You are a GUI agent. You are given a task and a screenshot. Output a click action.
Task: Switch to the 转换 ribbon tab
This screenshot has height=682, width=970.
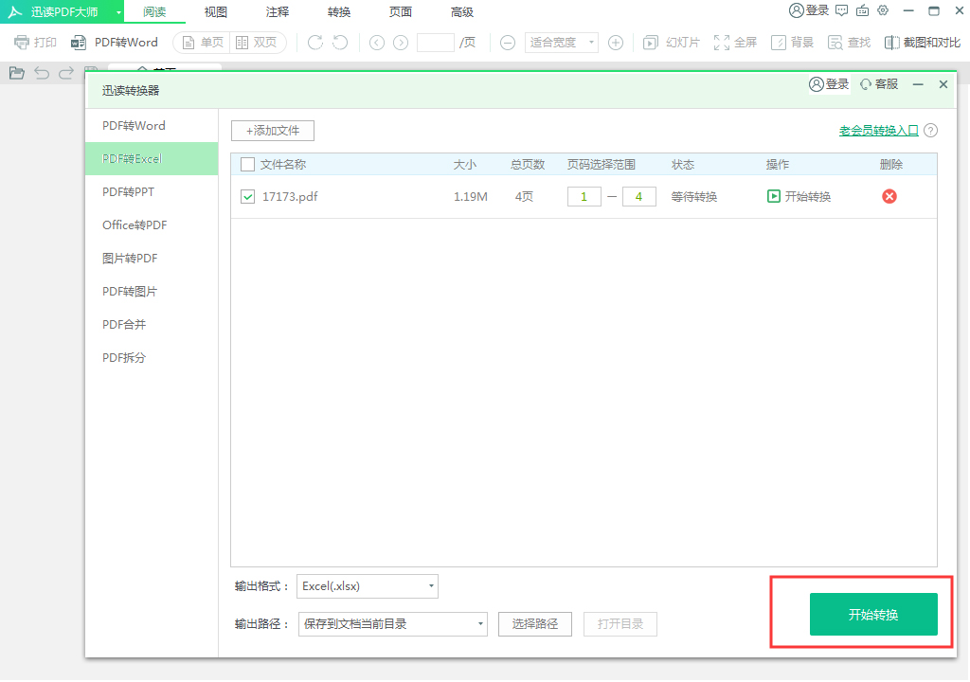click(x=338, y=11)
